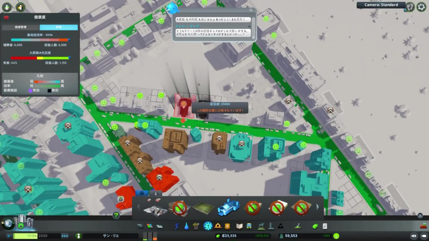The height and width of the screenshot is (241, 429).
Task: Open the green Economy money menu
Action: (x=315, y=226)
